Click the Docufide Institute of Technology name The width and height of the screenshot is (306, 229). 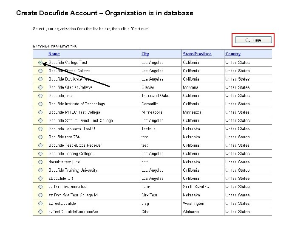pos(76,104)
